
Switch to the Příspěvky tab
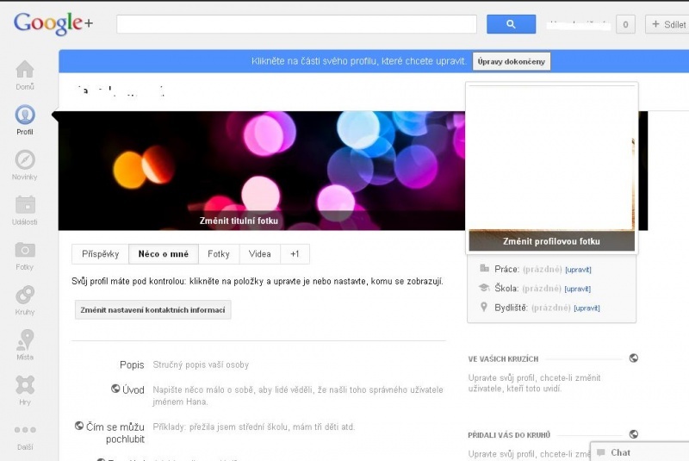coord(100,254)
